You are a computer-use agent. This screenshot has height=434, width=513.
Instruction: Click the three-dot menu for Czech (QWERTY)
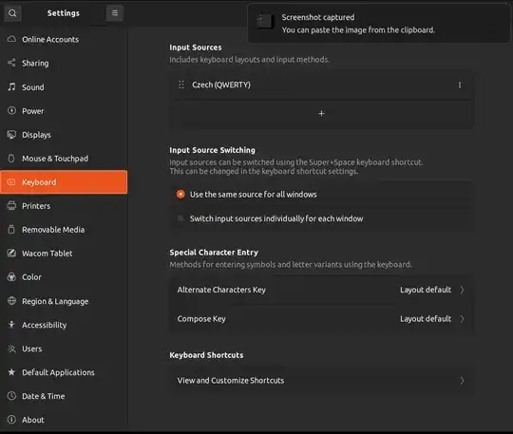(x=460, y=85)
